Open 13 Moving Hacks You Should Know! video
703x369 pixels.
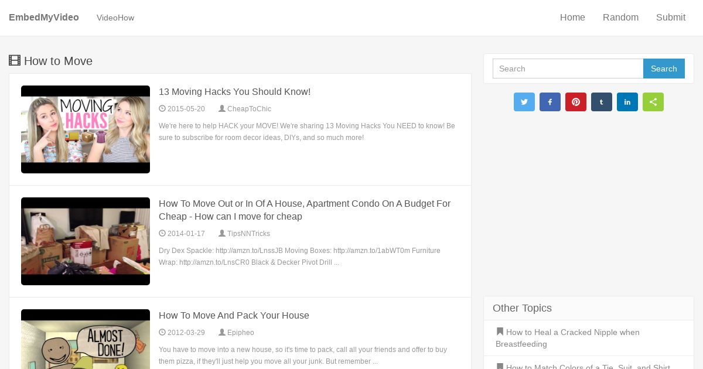click(234, 92)
